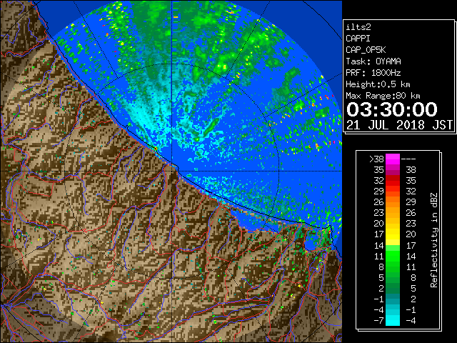Click the '>38' legend label

376,159
